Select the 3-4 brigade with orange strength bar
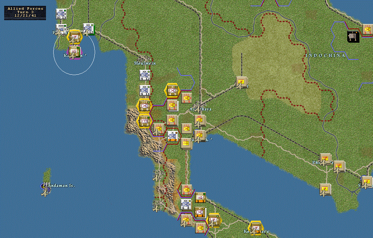The height and width of the screenshot is (238, 373). pyautogui.click(x=200, y=212)
